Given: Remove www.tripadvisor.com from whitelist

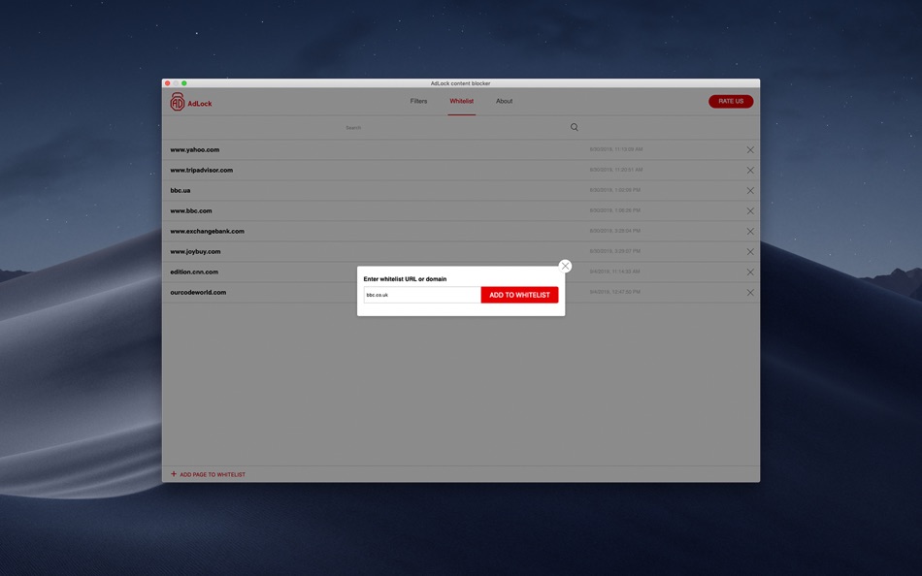Looking at the screenshot, I should click(748, 169).
